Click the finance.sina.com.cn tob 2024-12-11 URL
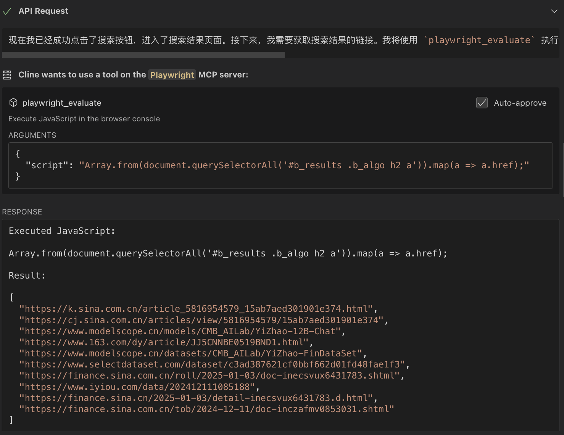 point(207,409)
